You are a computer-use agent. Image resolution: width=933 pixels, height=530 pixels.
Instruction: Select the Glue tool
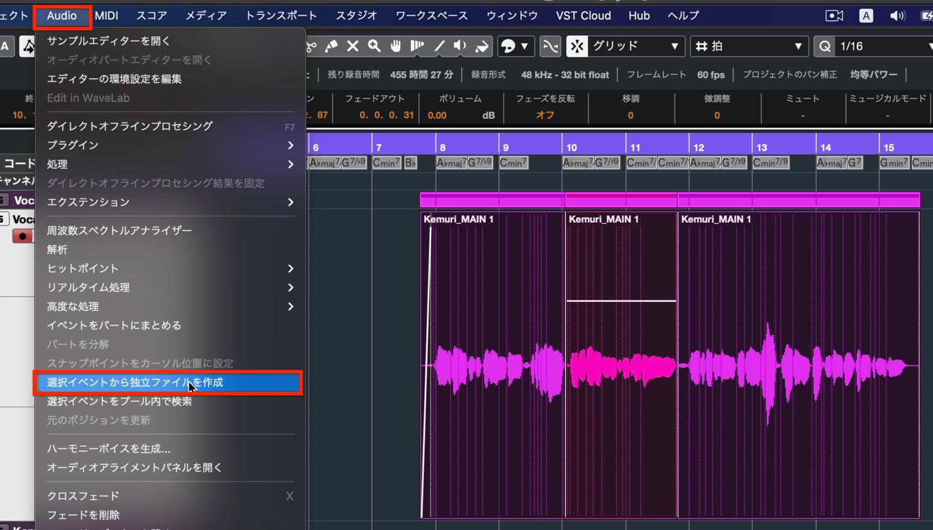331,46
